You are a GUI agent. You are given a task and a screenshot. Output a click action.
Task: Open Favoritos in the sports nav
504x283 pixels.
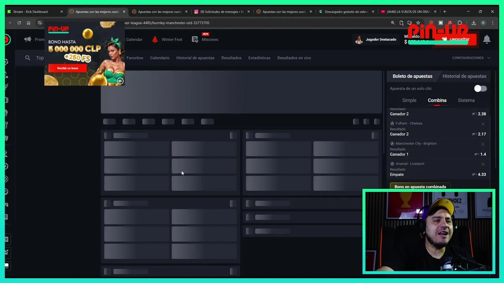pos(135,58)
